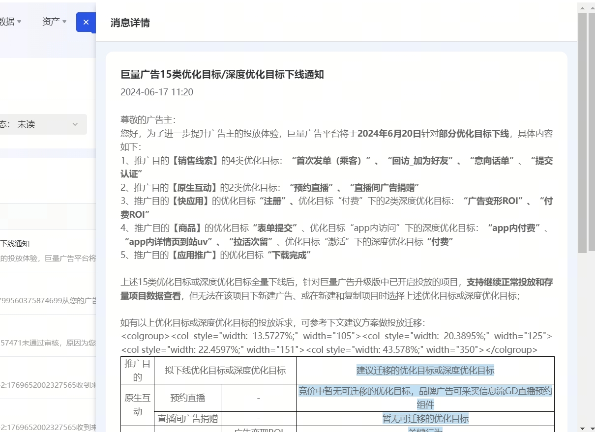Open the 下线通知 message in the list
This screenshot has height=432, width=595.
click(48, 251)
